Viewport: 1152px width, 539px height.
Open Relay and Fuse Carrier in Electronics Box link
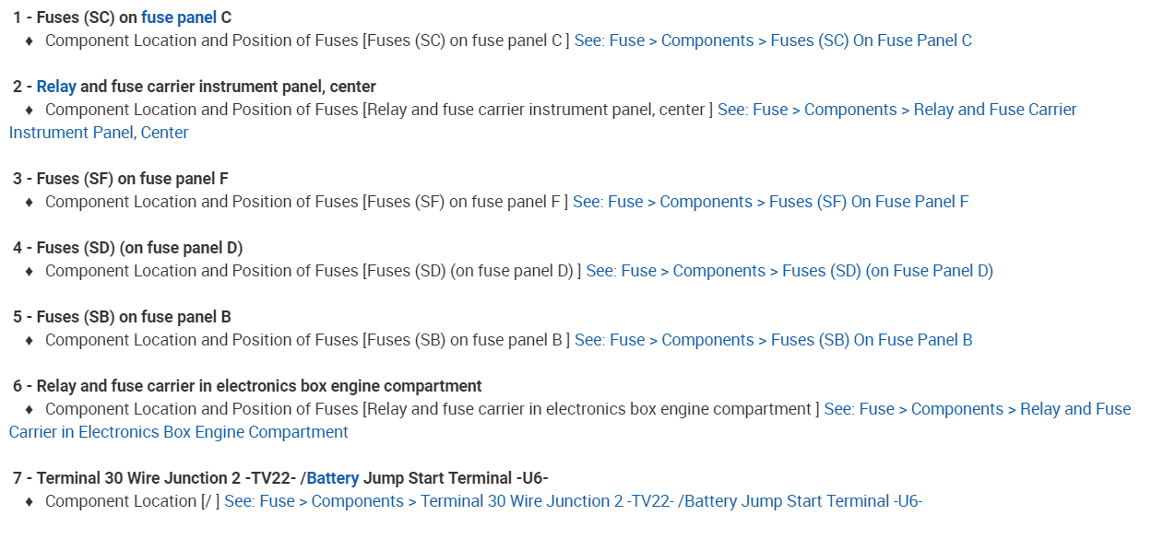[x=977, y=409]
